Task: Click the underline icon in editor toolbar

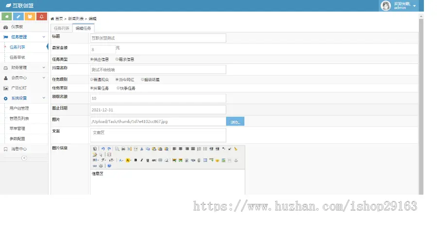Action: click(x=148, y=160)
